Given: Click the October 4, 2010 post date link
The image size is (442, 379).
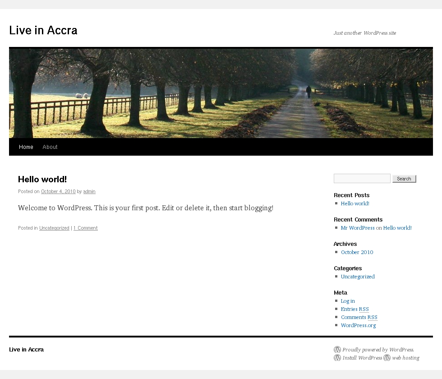Looking at the screenshot, I should click(58, 191).
